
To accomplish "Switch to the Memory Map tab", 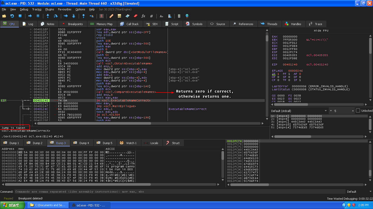I will point(102,24).
